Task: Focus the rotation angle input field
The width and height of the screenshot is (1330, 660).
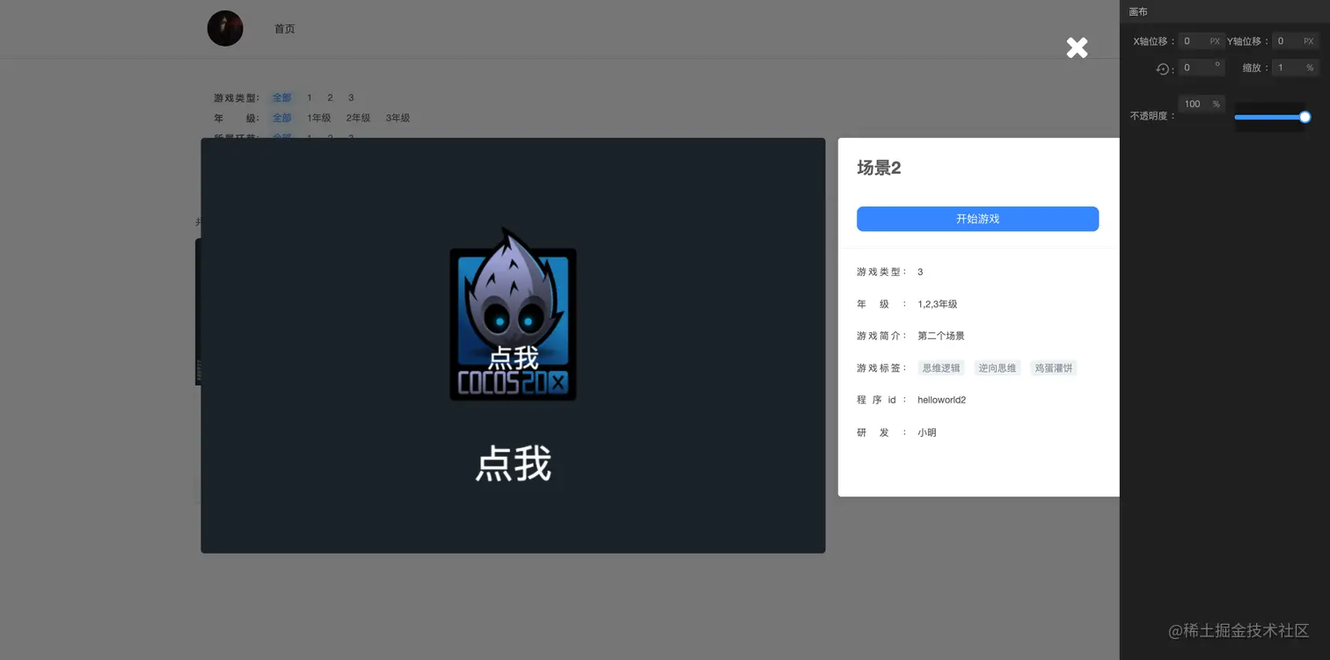Action: click(x=1202, y=68)
